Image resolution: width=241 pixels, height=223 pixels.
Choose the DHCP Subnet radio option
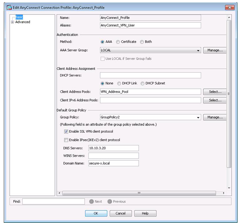[142, 83]
